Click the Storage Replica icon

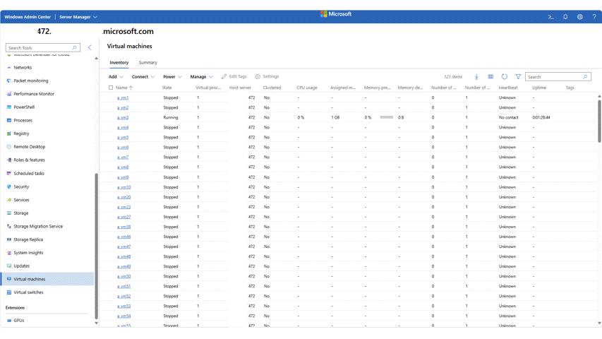(x=9, y=239)
